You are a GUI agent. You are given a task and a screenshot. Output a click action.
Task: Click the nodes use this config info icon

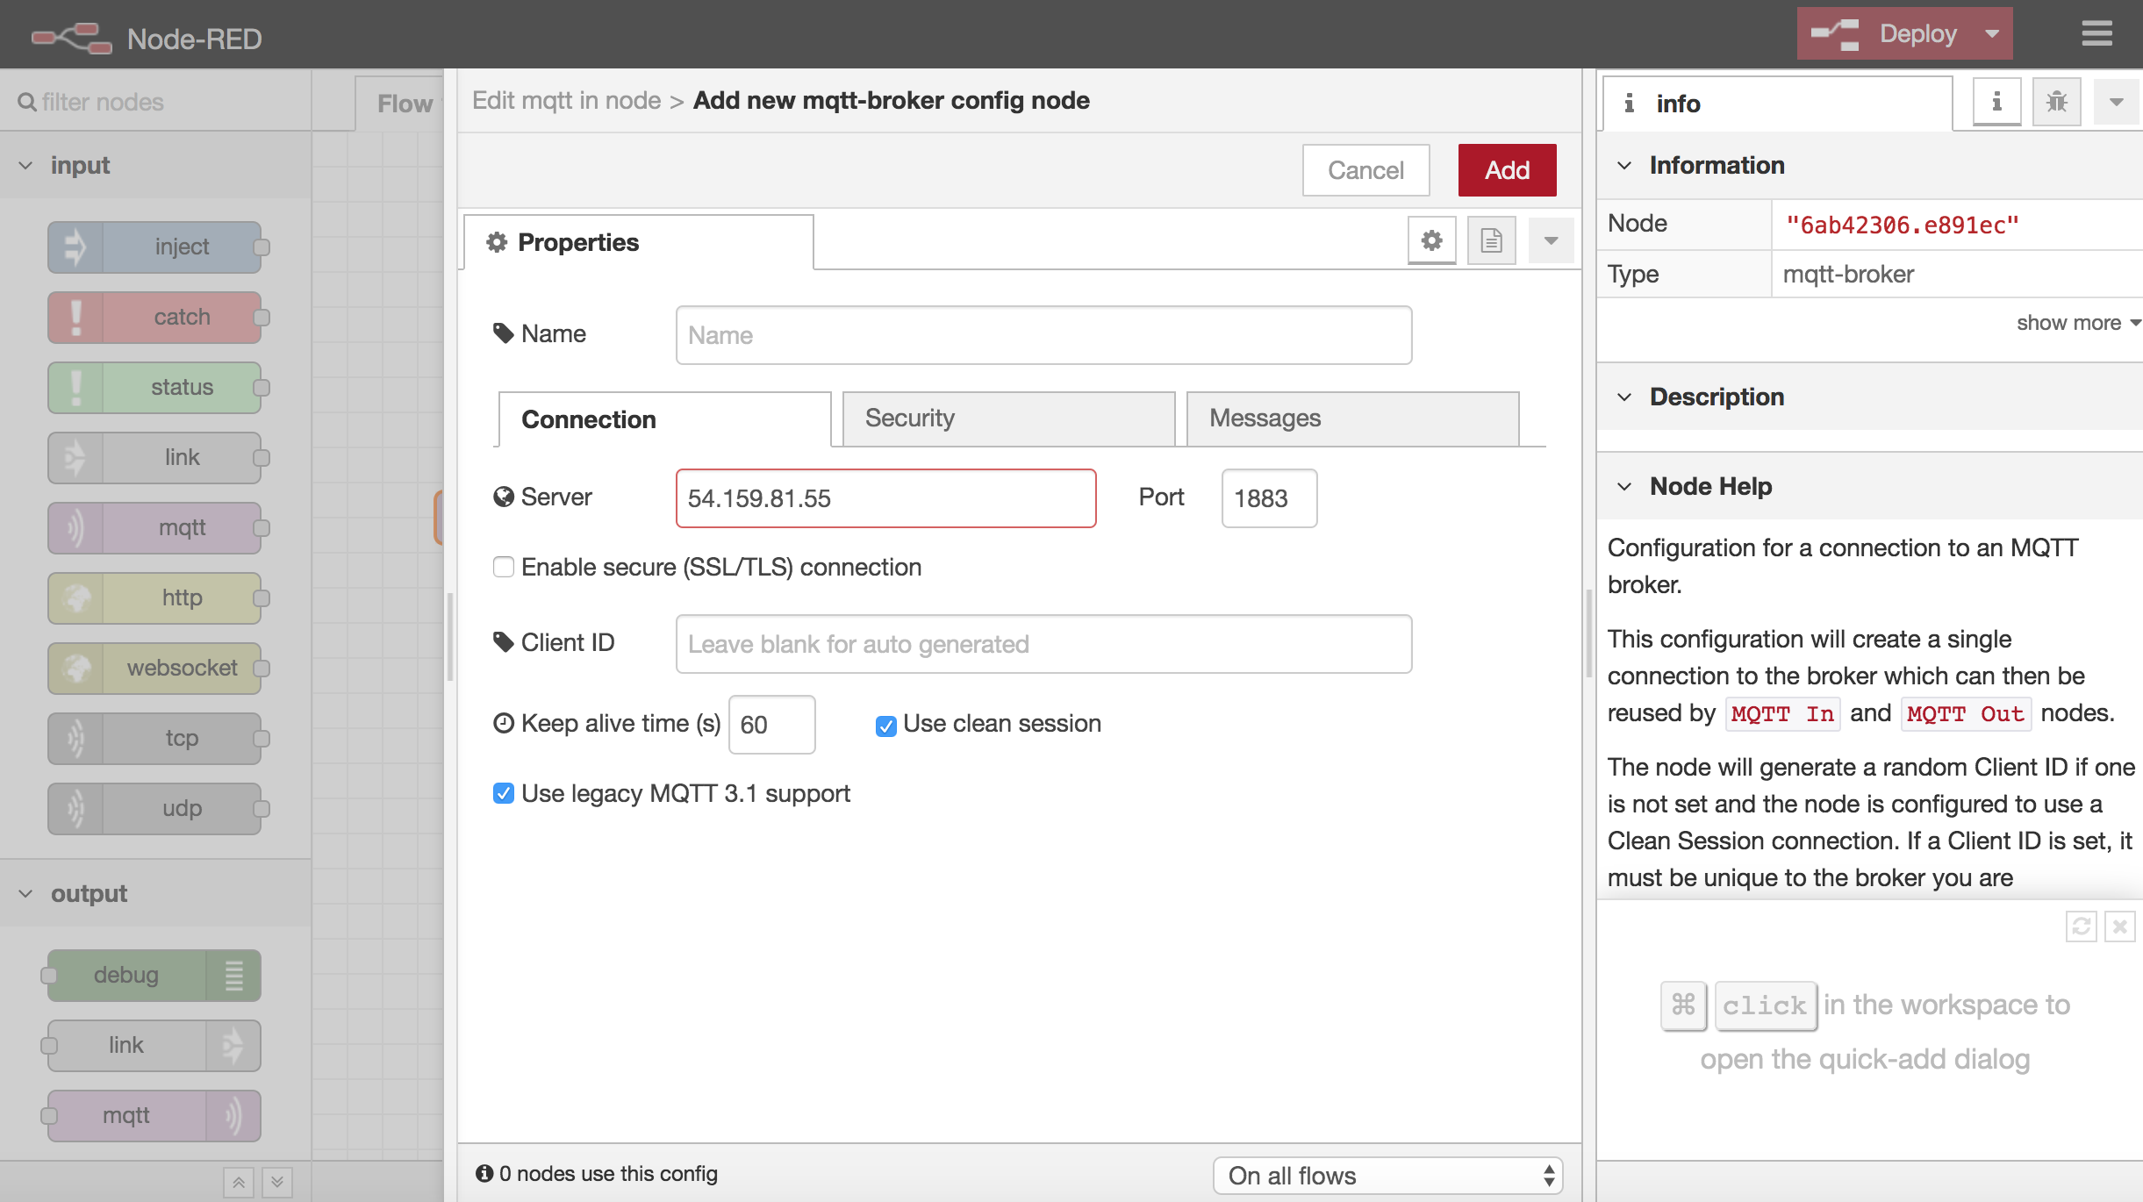484,1173
